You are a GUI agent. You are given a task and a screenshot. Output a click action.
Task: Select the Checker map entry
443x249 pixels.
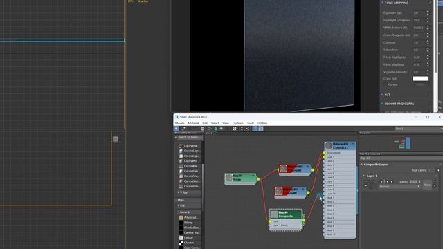(188, 243)
